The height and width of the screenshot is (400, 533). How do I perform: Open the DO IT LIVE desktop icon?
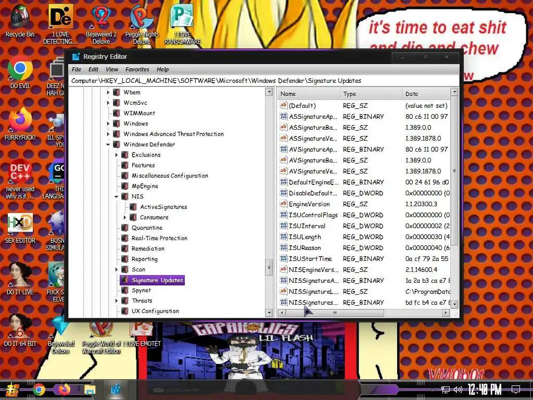click(x=20, y=278)
